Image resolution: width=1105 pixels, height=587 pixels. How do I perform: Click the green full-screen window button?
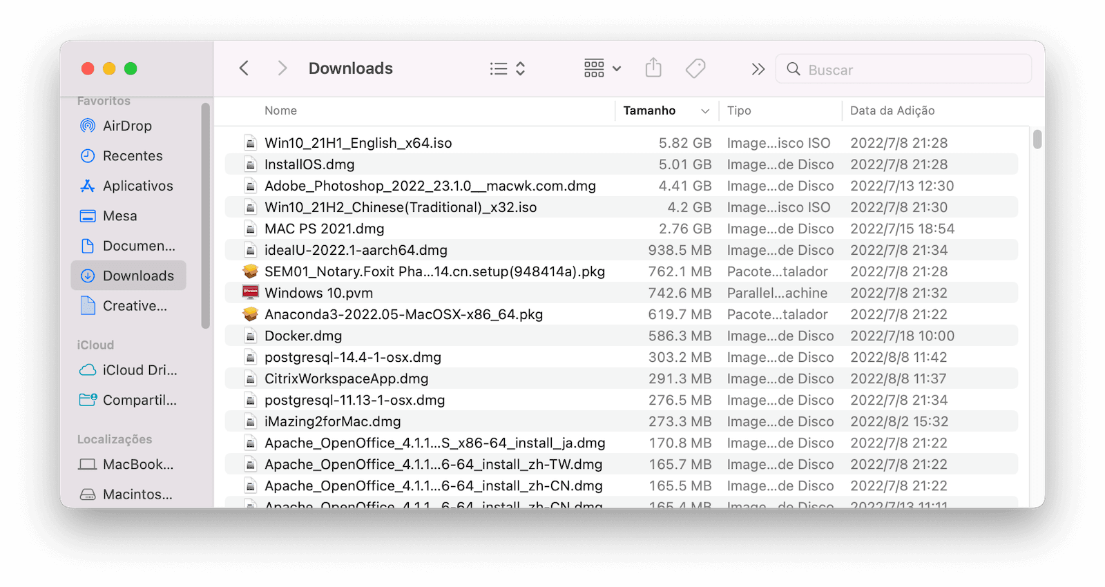pyautogui.click(x=131, y=68)
